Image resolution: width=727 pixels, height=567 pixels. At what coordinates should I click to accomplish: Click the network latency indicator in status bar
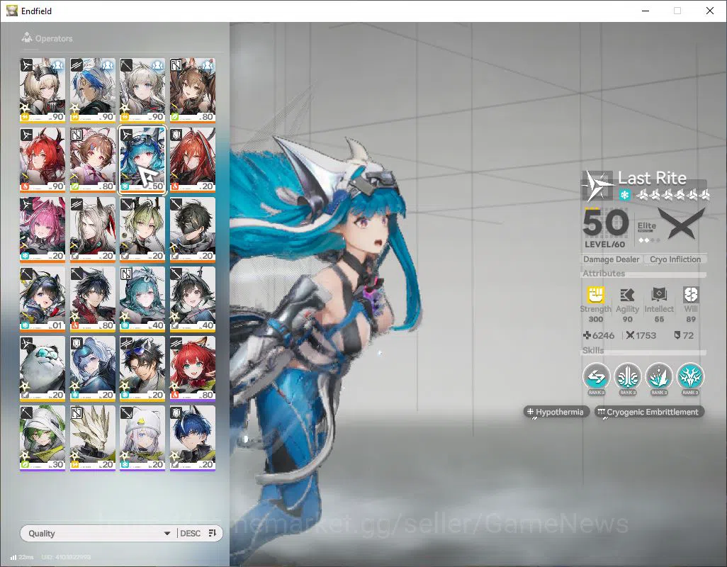(x=22, y=557)
